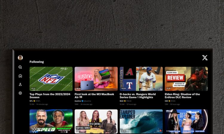
Task: Open settings via the gear icon
Action: [20, 93]
